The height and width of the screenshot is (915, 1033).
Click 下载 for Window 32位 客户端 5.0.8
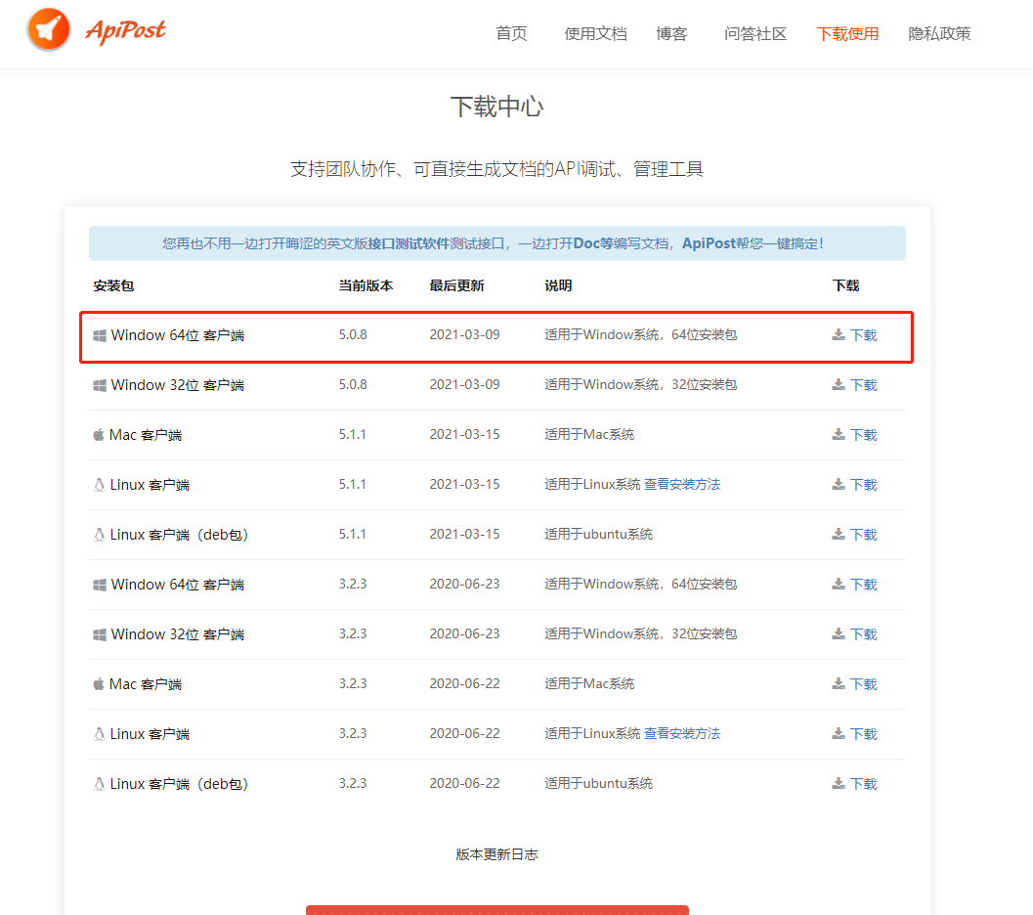click(x=864, y=384)
